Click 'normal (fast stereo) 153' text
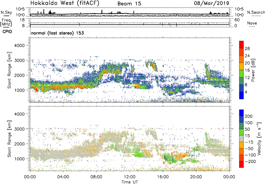This screenshot has height=184, width=265. (x=57, y=33)
